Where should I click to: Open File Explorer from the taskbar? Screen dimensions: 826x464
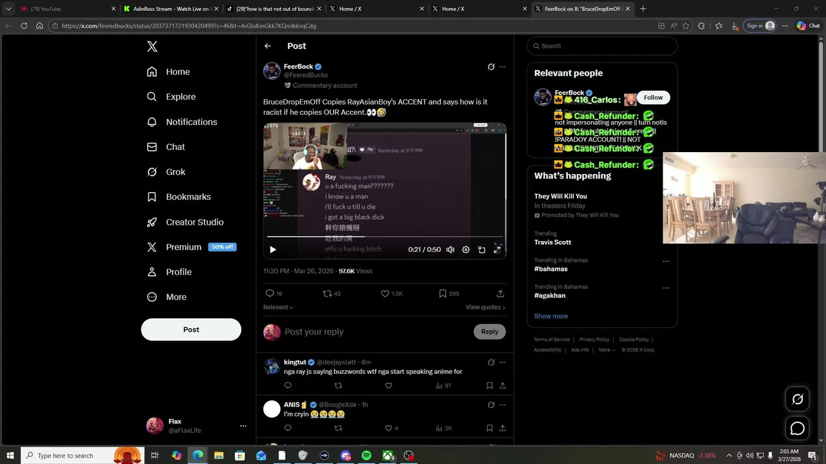[219, 456]
